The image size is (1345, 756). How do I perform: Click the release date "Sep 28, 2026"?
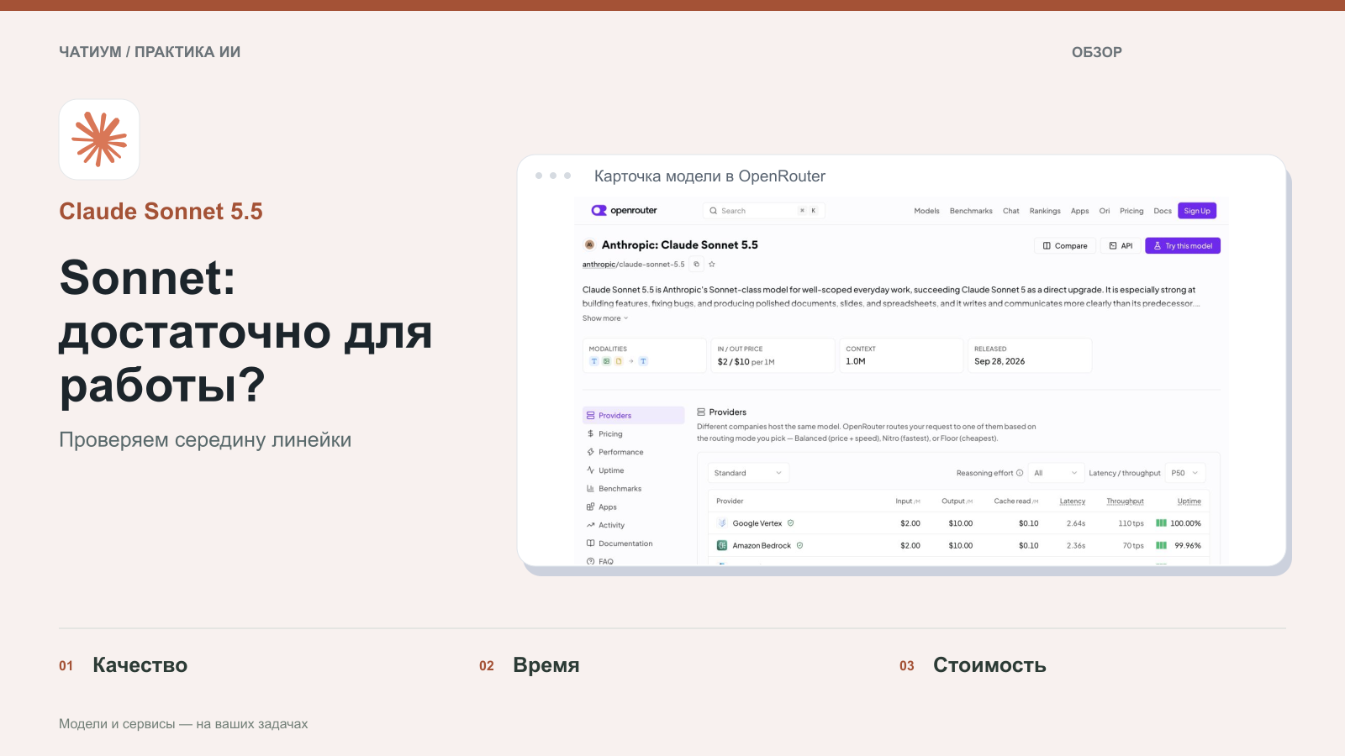1000,362
